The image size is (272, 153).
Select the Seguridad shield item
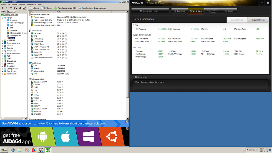(11, 66)
